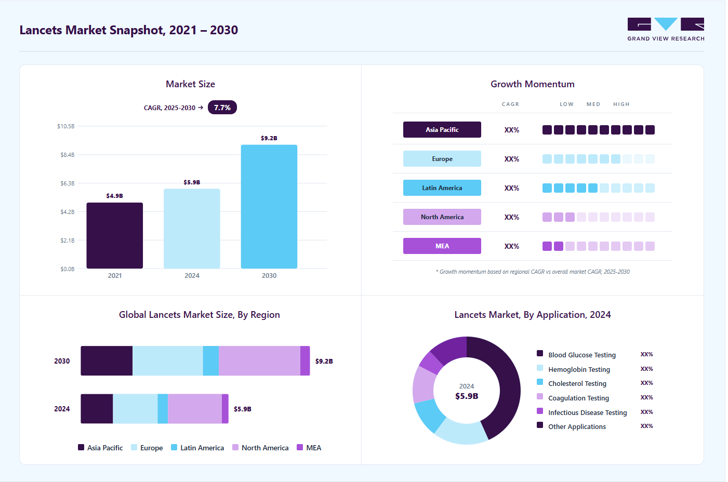Click Infectious Disease Testing legend label
The width and height of the screenshot is (728, 482).
pyautogui.click(x=587, y=412)
